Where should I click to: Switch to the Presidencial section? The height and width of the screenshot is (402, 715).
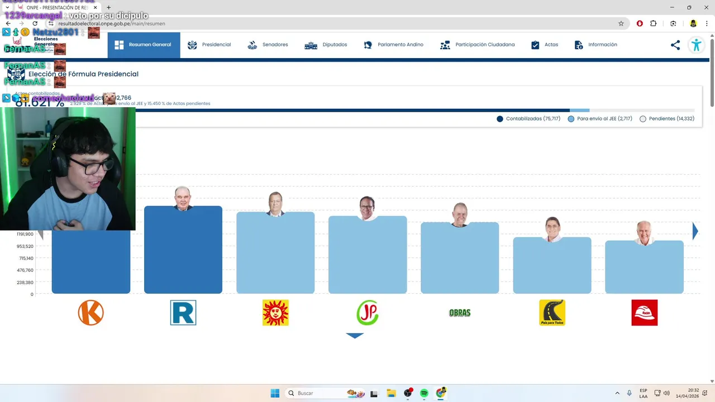tap(209, 45)
